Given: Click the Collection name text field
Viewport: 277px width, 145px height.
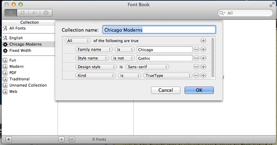Looking at the screenshot, I should [159, 30].
